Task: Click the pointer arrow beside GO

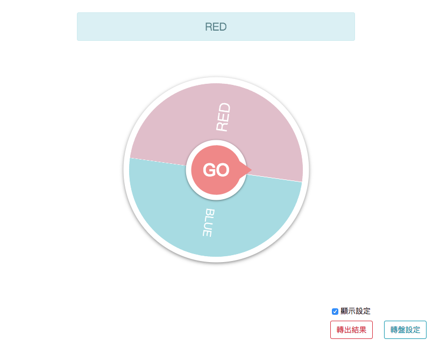Action: pos(248,170)
